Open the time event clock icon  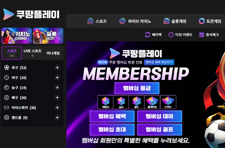pos(171,34)
